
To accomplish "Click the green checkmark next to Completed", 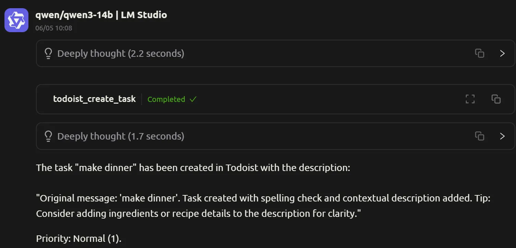I will (x=193, y=99).
